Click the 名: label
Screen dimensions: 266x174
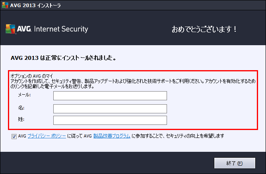coord(21,108)
